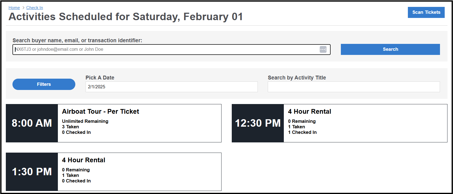Click the buyer name search input
Screen dimensions: 453x194
(x=166, y=49)
